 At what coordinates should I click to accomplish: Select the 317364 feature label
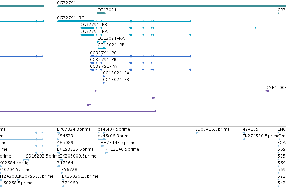tap(65, 163)
